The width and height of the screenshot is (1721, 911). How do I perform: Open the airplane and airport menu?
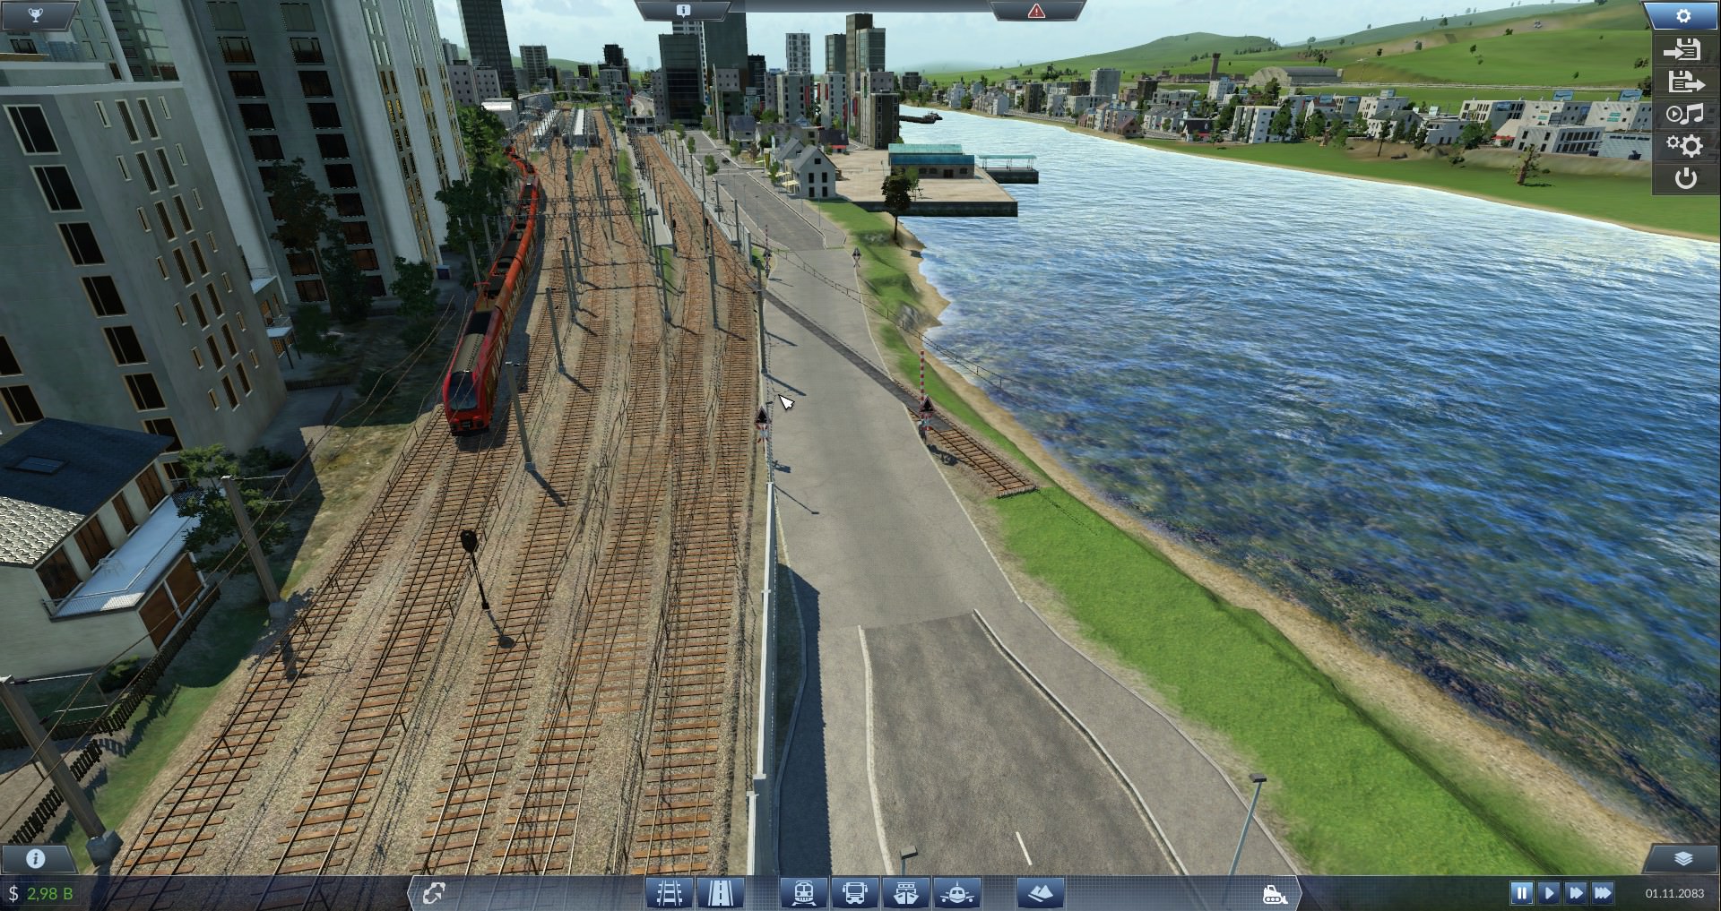pyautogui.click(x=957, y=893)
